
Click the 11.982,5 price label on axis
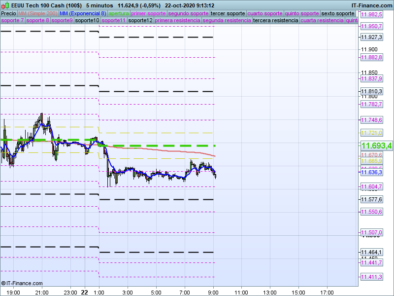[x=372, y=15]
